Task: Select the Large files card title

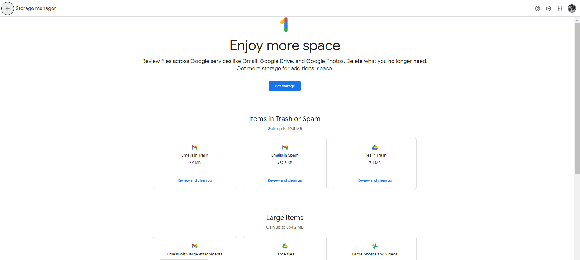Action: 285,254
